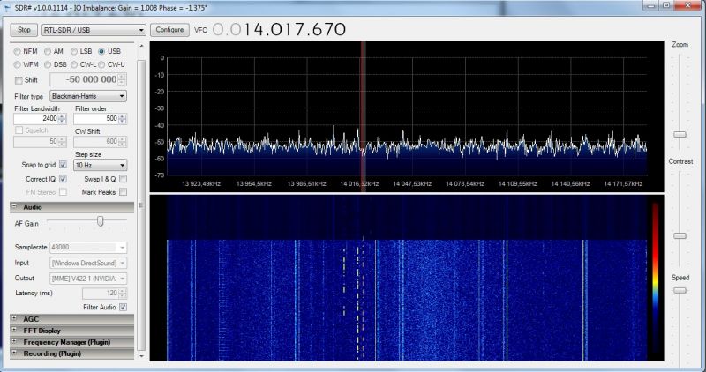Click the -50 000 000 shift value field
The width and height of the screenshot is (706, 372).
(x=87, y=79)
